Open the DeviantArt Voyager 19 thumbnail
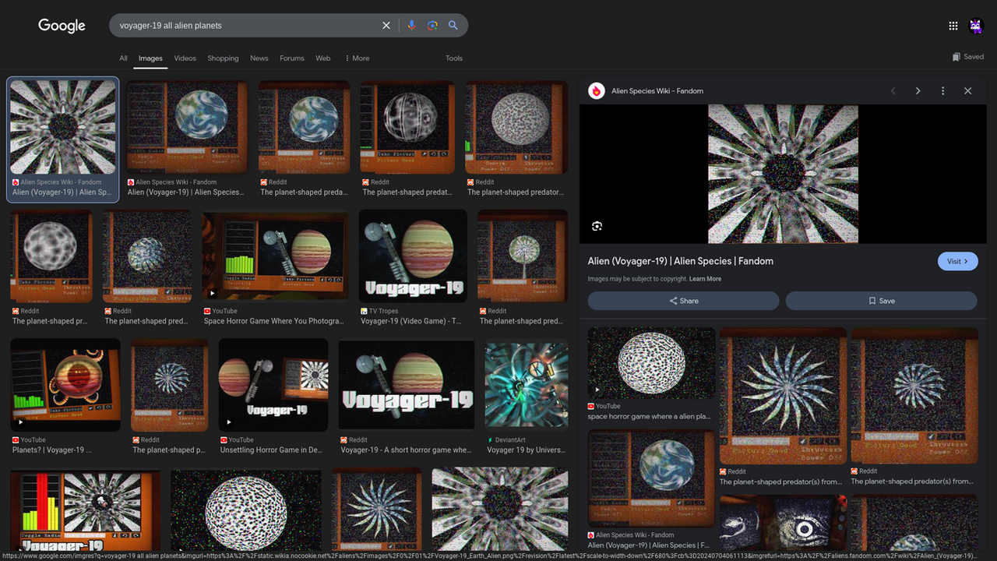Image resolution: width=997 pixels, height=561 pixels. (x=526, y=385)
